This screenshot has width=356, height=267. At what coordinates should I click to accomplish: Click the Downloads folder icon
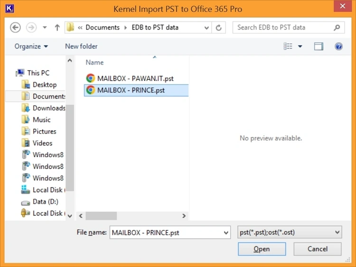(26, 108)
